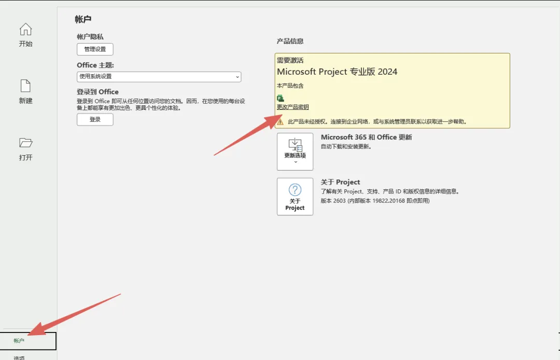Image resolution: width=560 pixels, height=360 pixels.
Task: Click the Microsoft 365 和 Office 更新 heading
Action: pyautogui.click(x=366, y=137)
